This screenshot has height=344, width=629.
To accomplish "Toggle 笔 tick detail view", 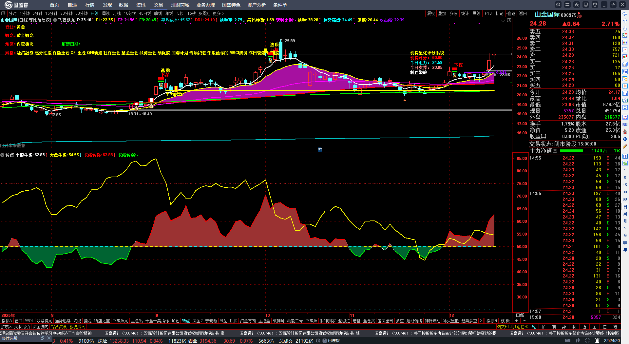I will click(534, 327).
